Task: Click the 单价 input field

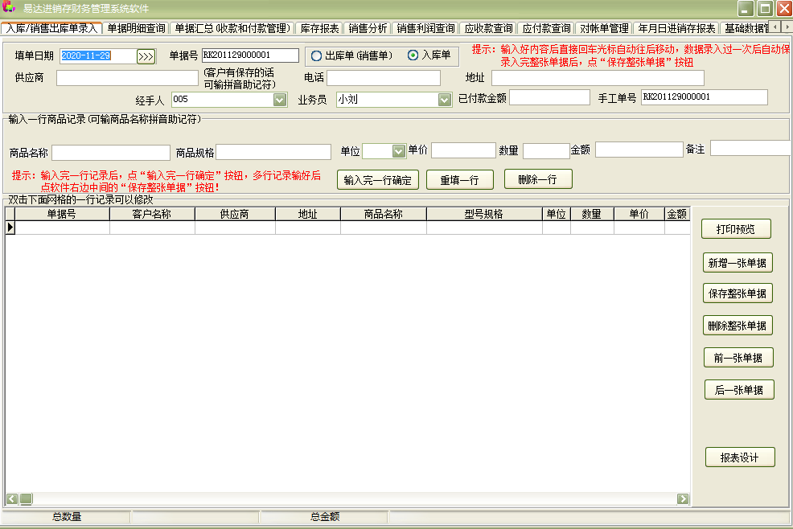Action: point(463,150)
